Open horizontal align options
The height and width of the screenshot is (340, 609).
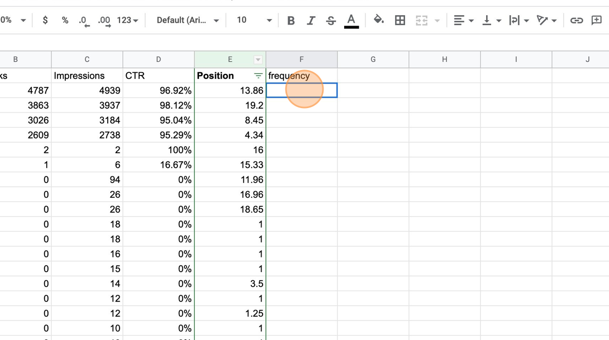(463, 20)
